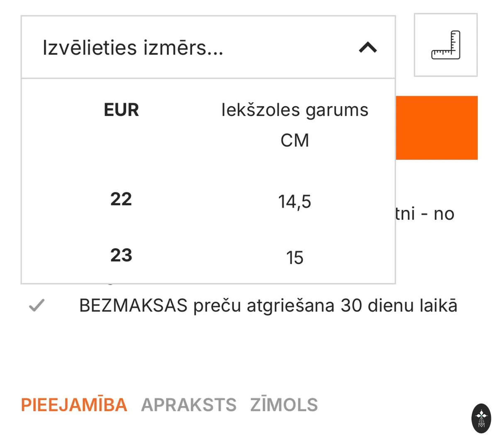498x440 pixels.
Task: Click the orange button behind the dropdown
Action: 437,128
